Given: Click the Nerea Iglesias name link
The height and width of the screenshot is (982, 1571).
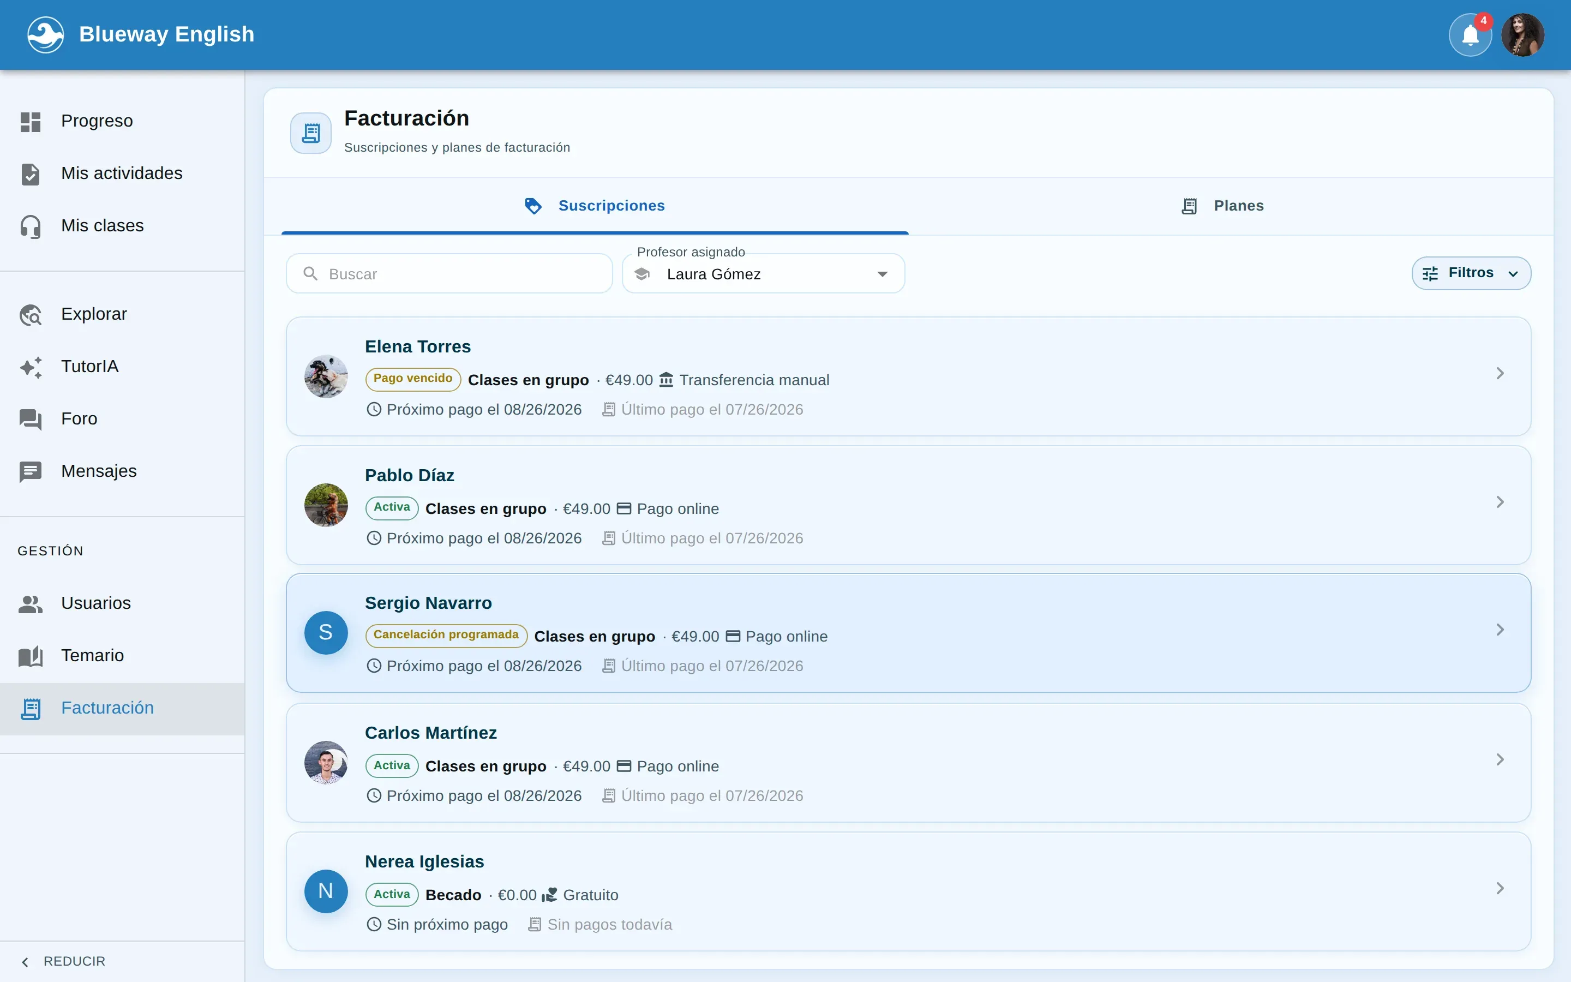Looking at the screenshot, I should (x=424, y=862).
